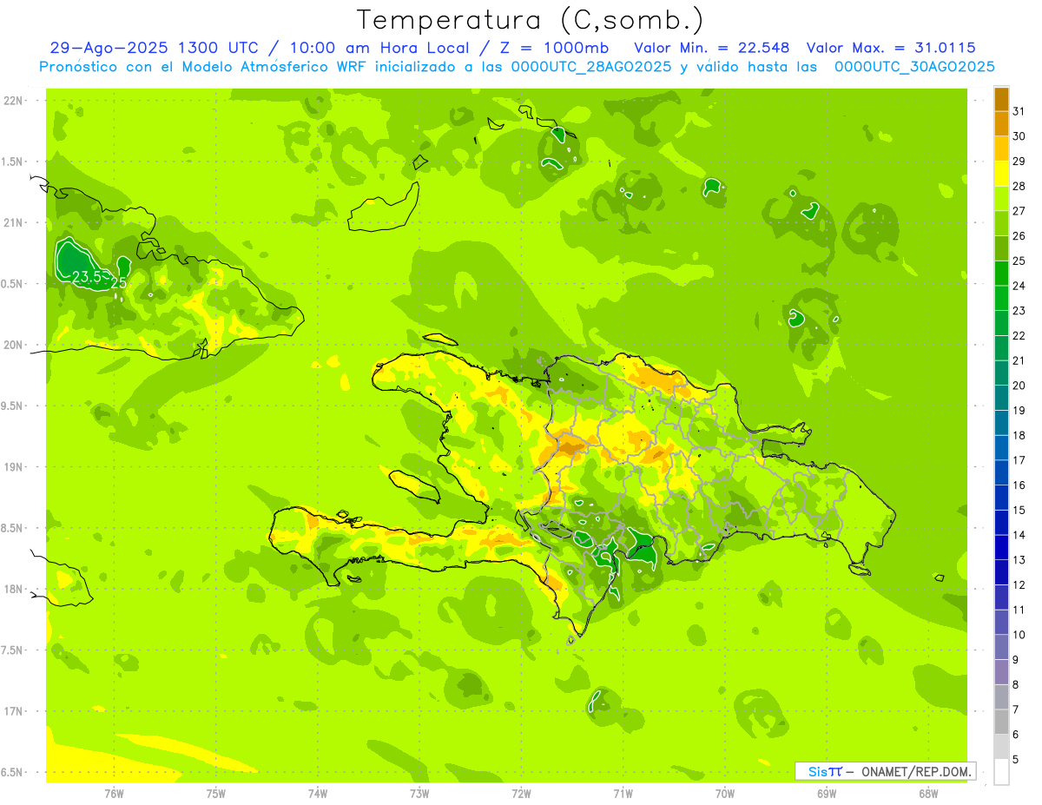
Task: Click the '69W' longitude axis label
Action: click(x=827, y=794)
